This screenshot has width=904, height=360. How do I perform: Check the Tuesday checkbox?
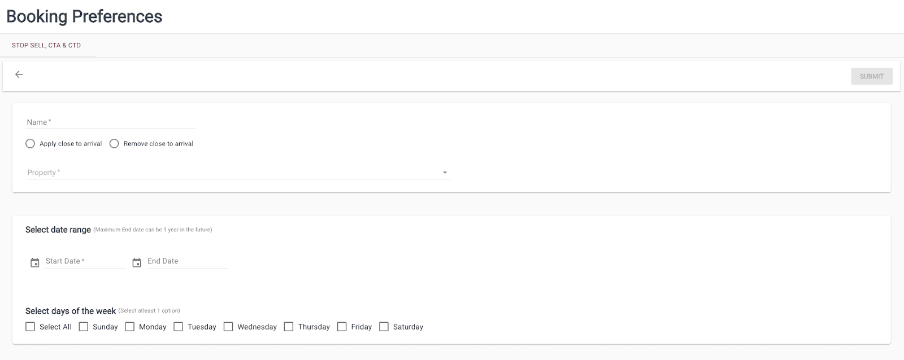179,327
